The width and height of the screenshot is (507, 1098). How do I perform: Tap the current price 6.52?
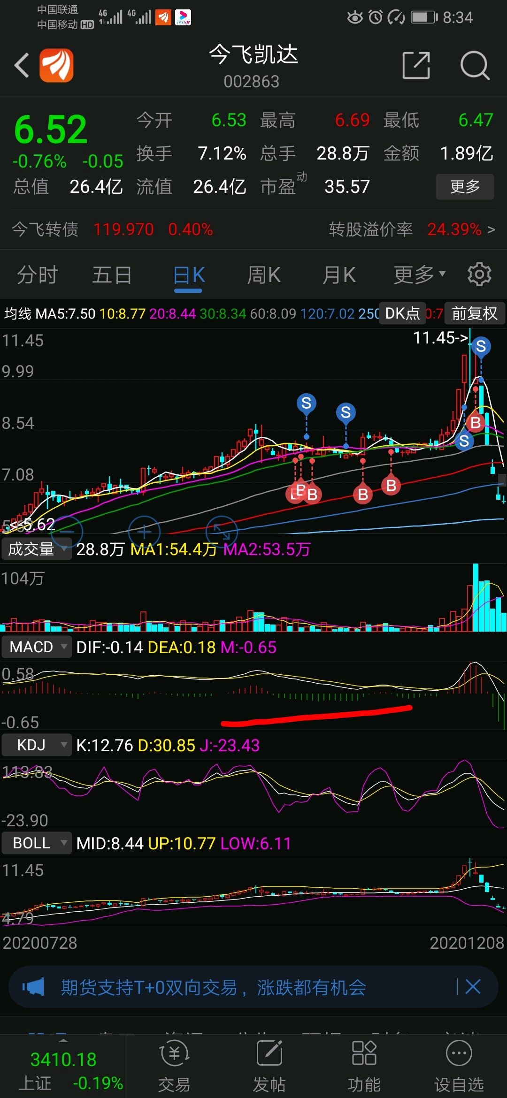[51, 130]
